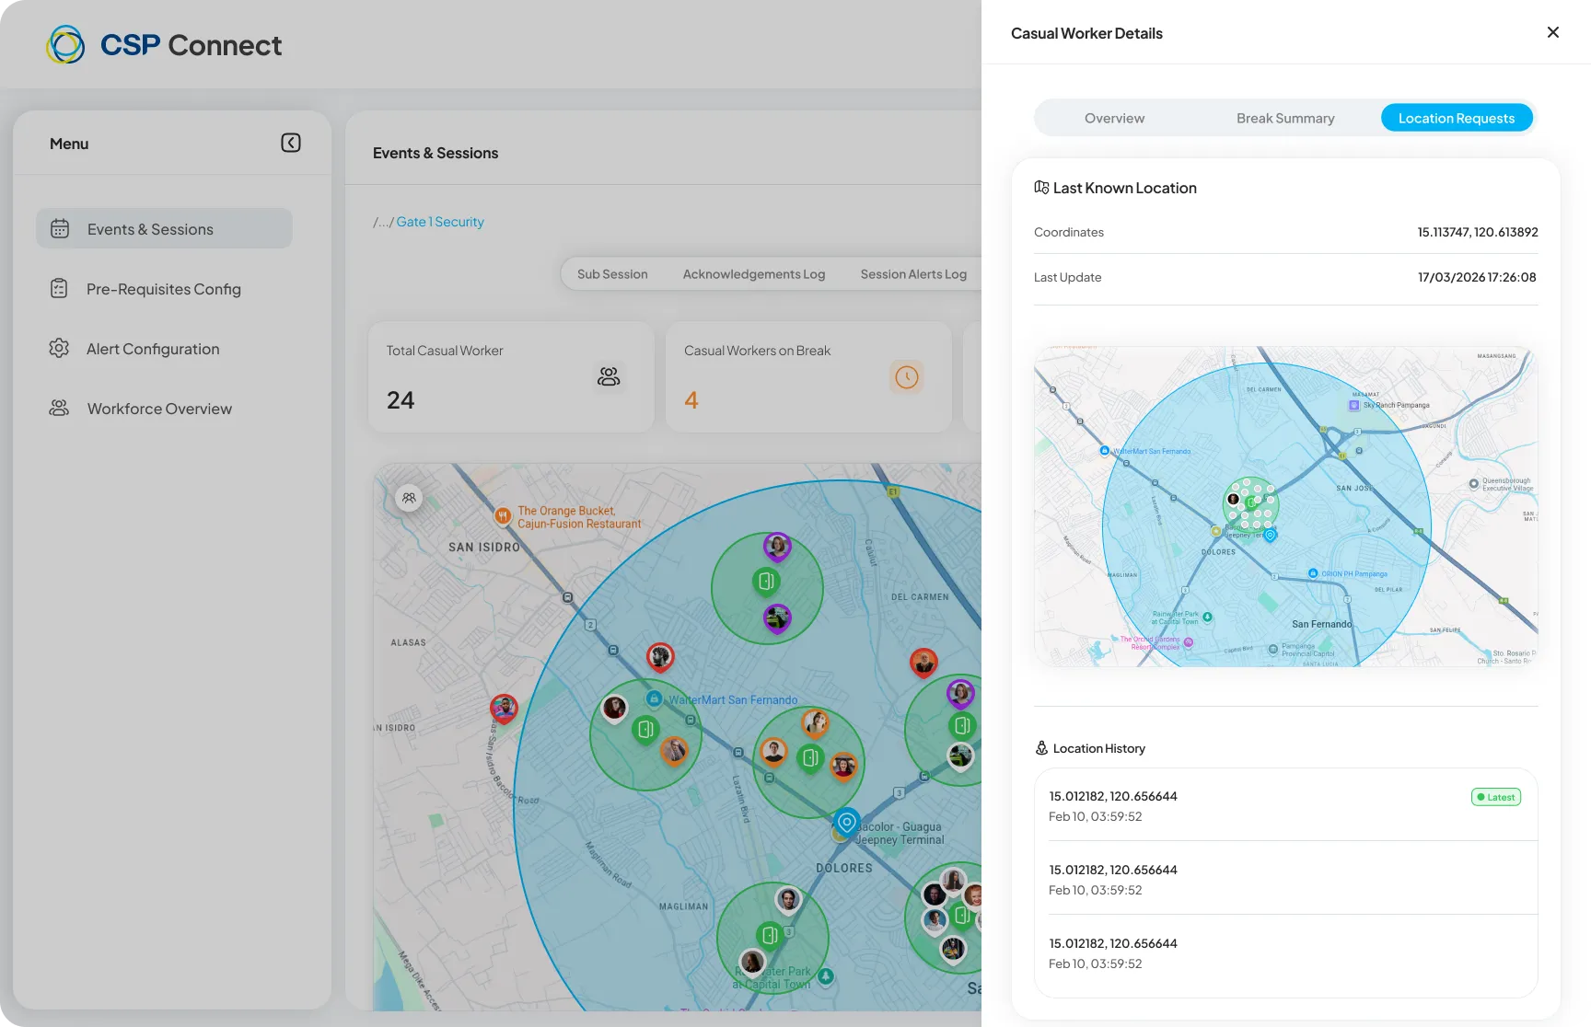Click the Location History pin icon
The height and width of the screenshot is (1027, 1591).
(1041, 747)
